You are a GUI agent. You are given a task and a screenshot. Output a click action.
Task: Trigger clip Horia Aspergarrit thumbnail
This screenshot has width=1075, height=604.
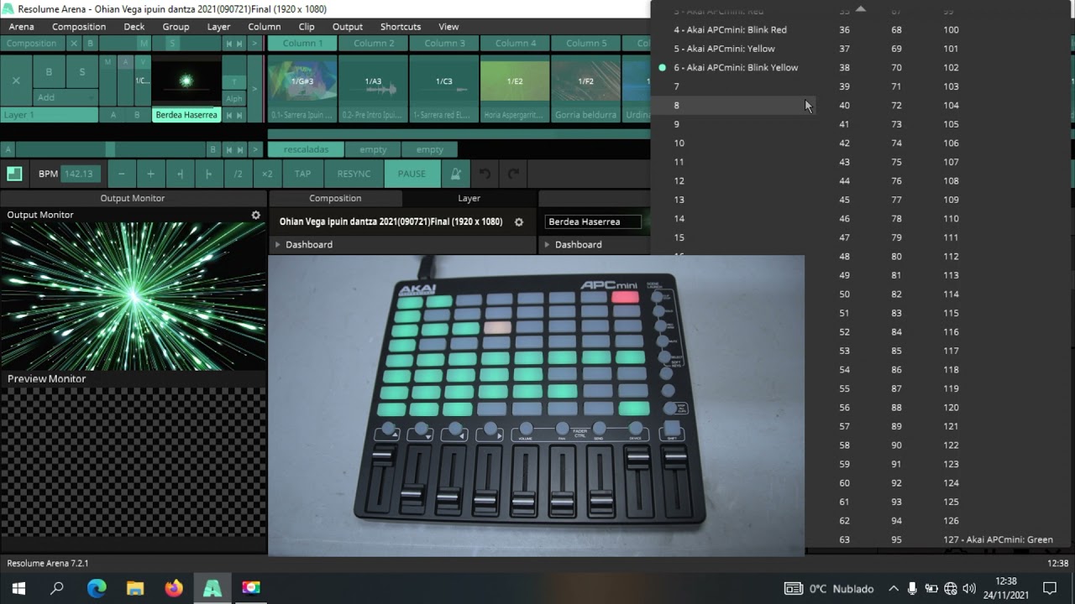(515, 81)
